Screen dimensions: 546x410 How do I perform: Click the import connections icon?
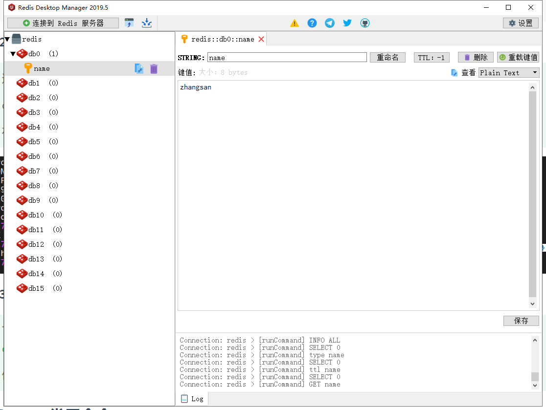click(x=146, y=22)
